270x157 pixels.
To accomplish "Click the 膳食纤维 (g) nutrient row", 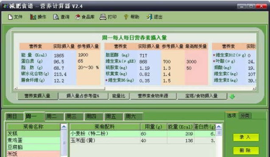I will [60, 80].
